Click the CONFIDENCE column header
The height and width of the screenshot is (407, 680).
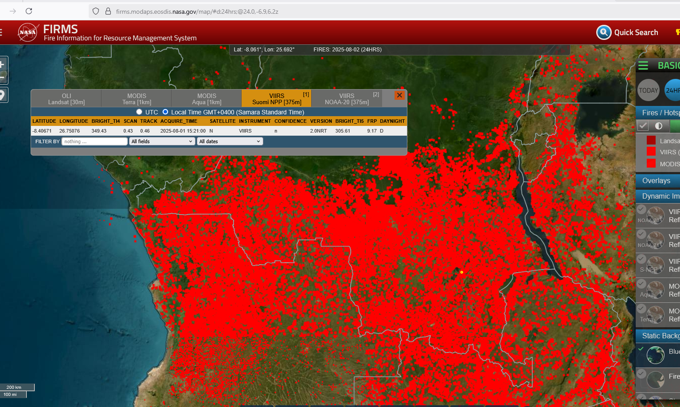coord(290,121)
